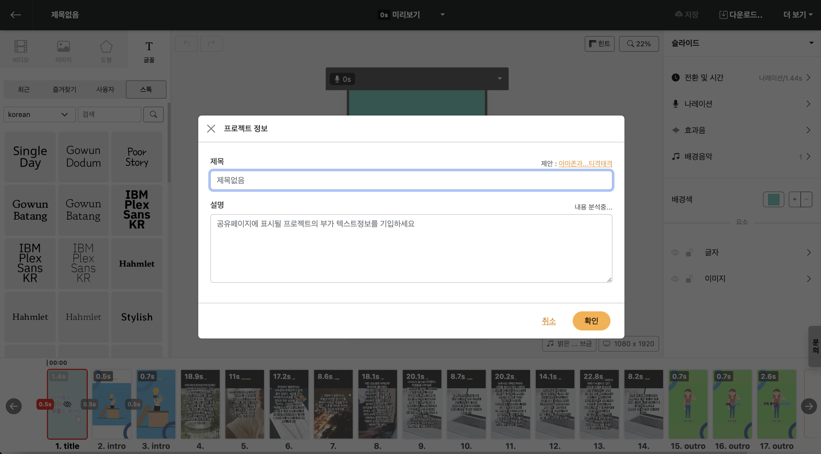Screen dimensions: 821x454
Task: Remove a background color with minus
Action: (806, 199)
